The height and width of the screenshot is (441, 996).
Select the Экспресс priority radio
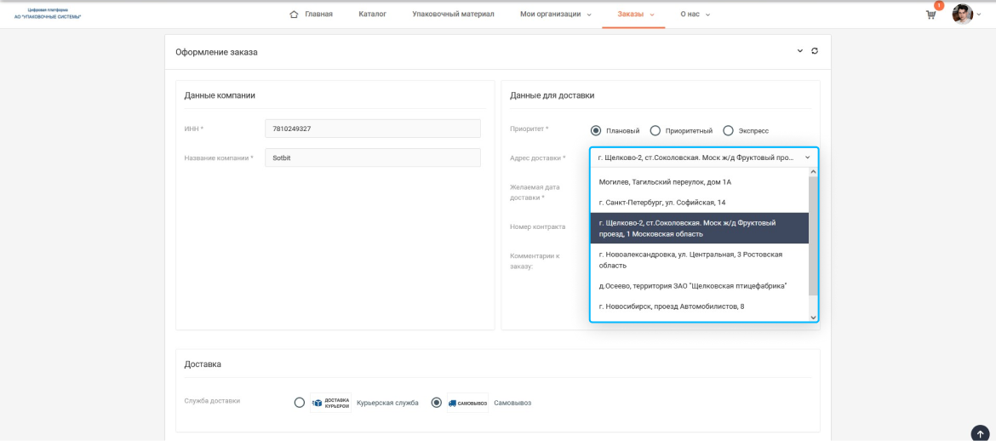[x=728, y=130]
